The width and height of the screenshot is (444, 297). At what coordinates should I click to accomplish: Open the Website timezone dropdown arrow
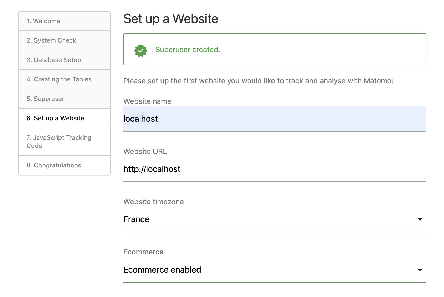pyautogui.click(x=420, y=219)
